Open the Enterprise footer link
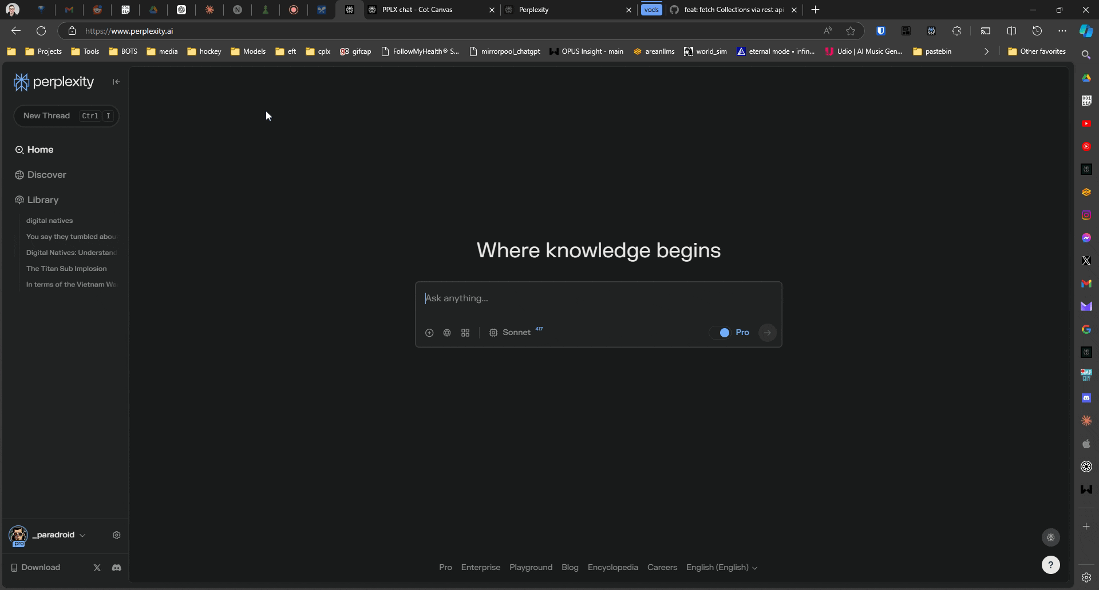1099x590 pixels. (x=481, y=568)
